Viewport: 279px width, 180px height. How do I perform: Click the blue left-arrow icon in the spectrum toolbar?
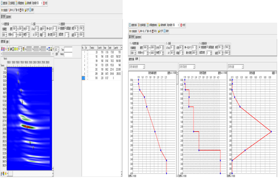click(48, 49)
